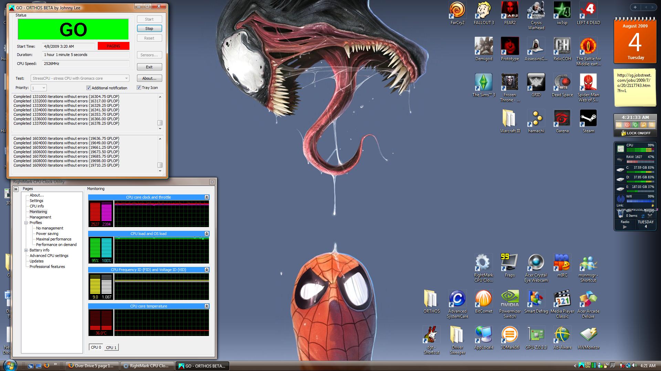The image size is (661, 371).
Task: Open the FarCry2 desktop shortcut
Action: tap(457, 14)
